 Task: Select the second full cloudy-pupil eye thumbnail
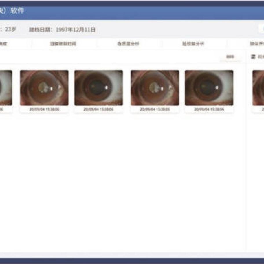pos(155,88)
